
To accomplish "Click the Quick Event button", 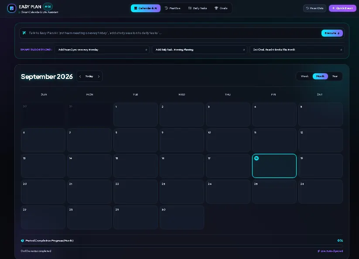I will (x=342, y=8).
